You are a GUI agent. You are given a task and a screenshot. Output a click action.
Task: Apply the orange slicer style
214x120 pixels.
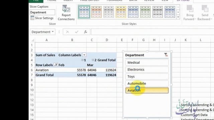click(x=96, y=12)
